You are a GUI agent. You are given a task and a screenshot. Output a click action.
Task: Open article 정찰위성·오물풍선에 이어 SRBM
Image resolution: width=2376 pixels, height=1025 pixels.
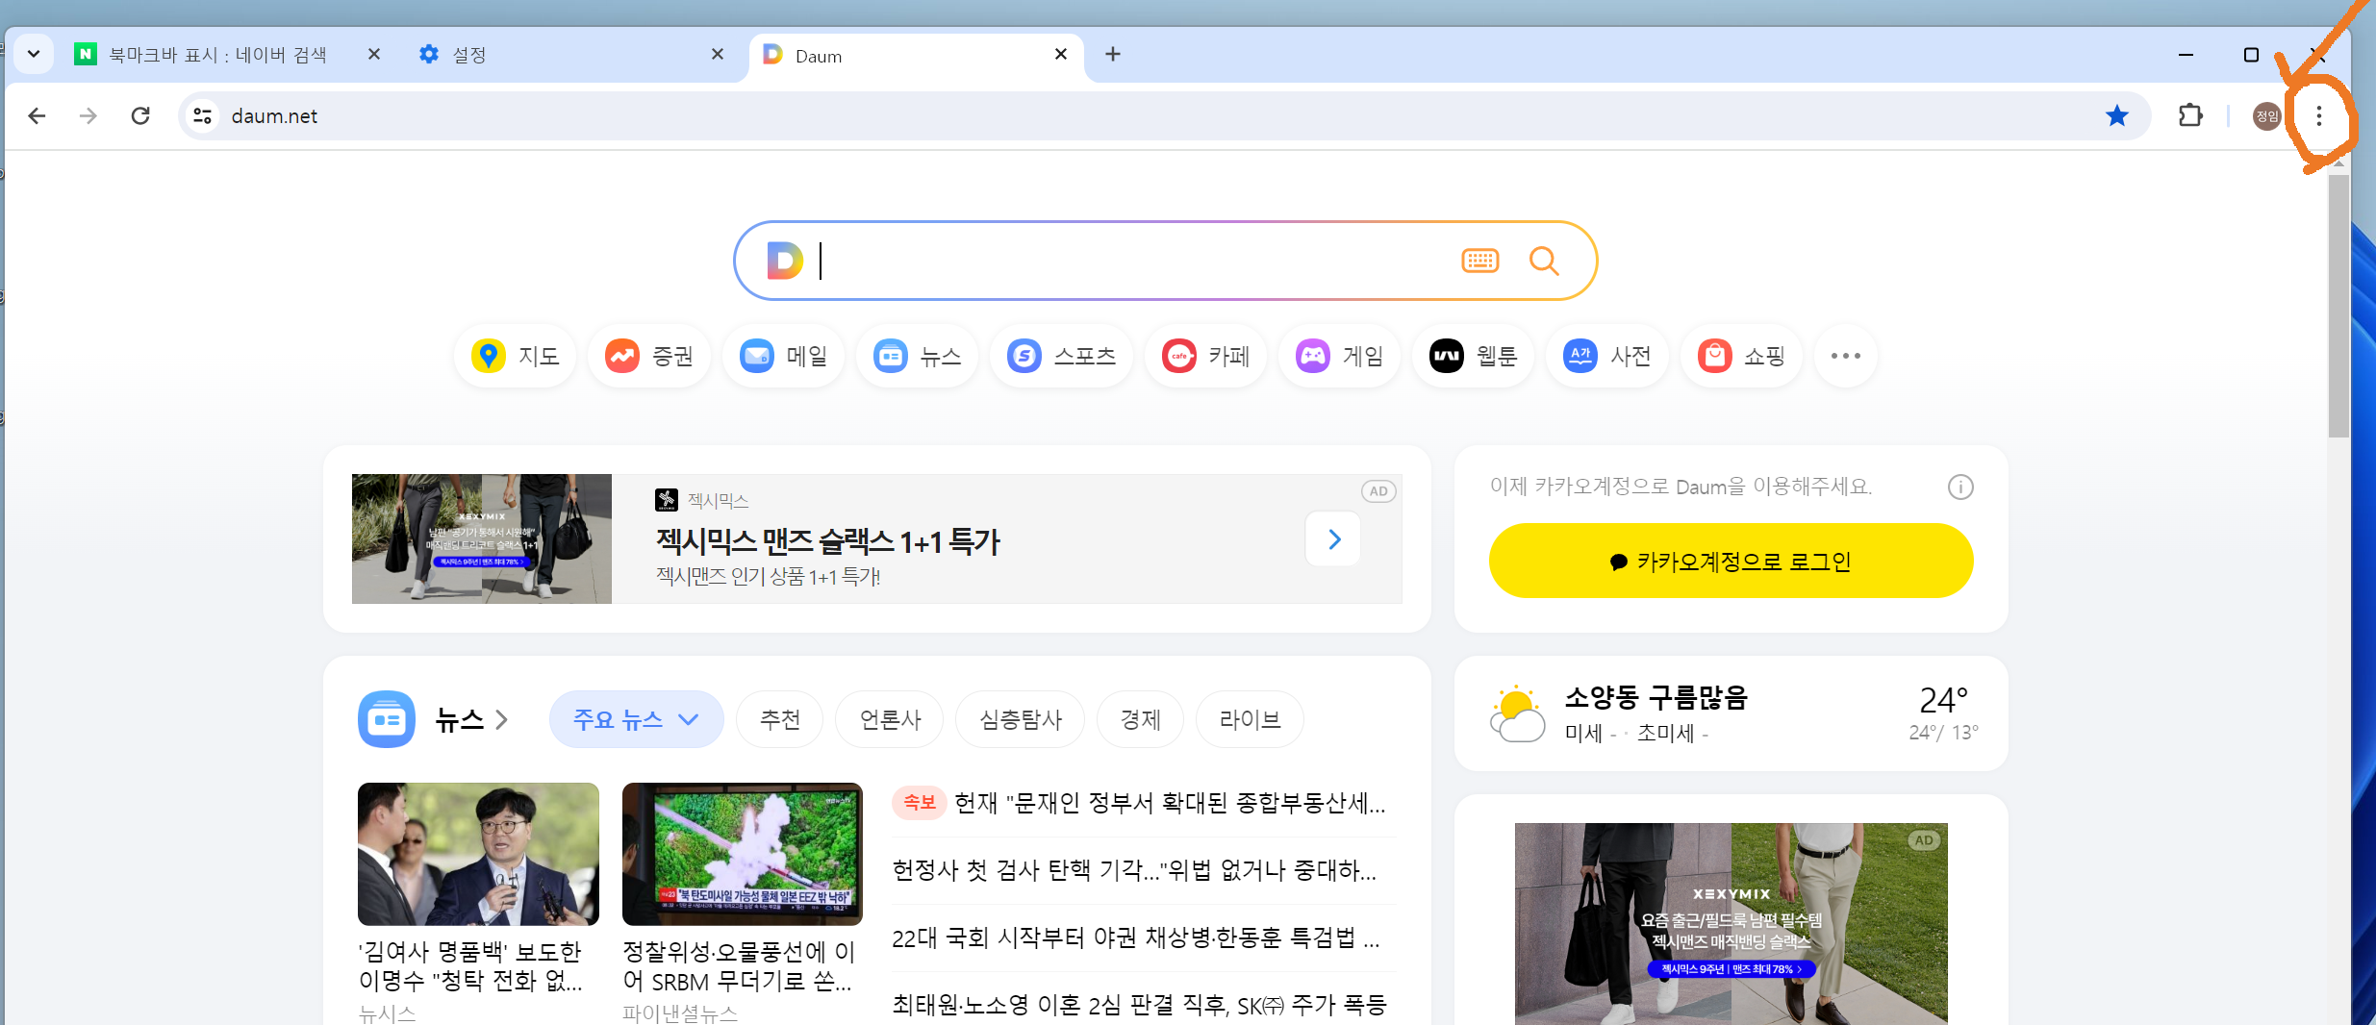pyautogui.click(x=738, y=966)
